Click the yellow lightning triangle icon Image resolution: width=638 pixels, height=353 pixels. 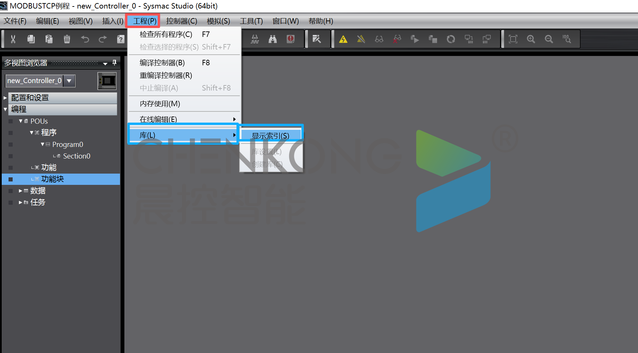[343, 39]
